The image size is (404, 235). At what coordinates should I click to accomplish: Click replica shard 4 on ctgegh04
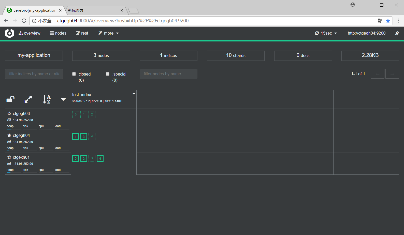92,136
